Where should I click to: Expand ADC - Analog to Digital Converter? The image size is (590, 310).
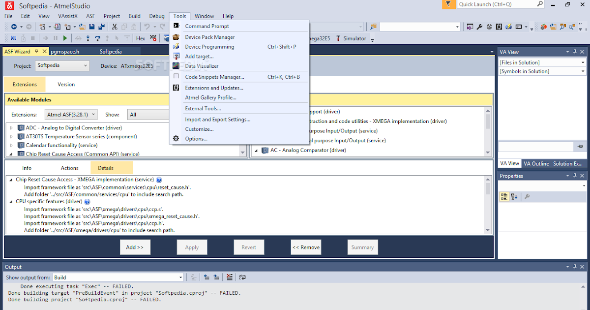[x=11, y=127]
